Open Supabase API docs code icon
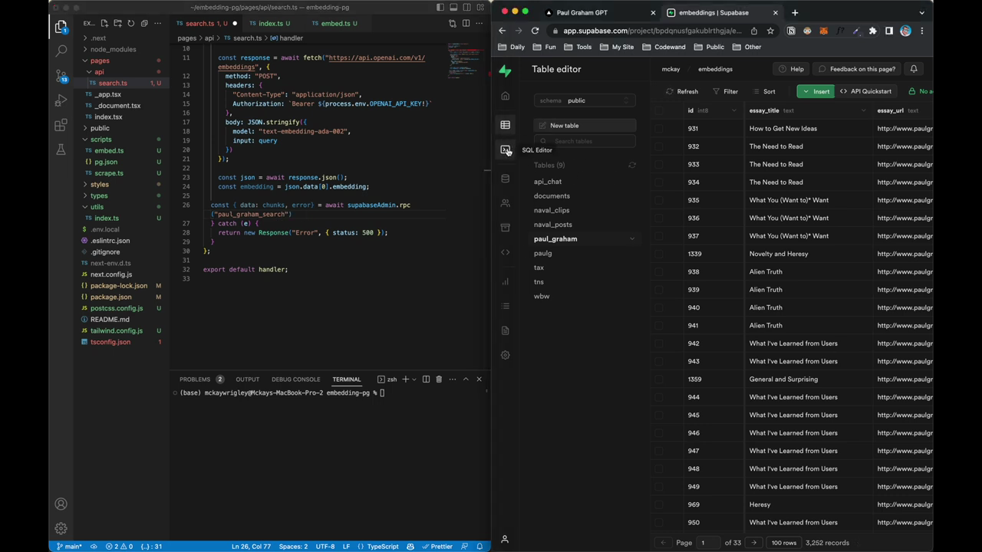Viewport: 982px width, 552px height. (x=505, y=252)
